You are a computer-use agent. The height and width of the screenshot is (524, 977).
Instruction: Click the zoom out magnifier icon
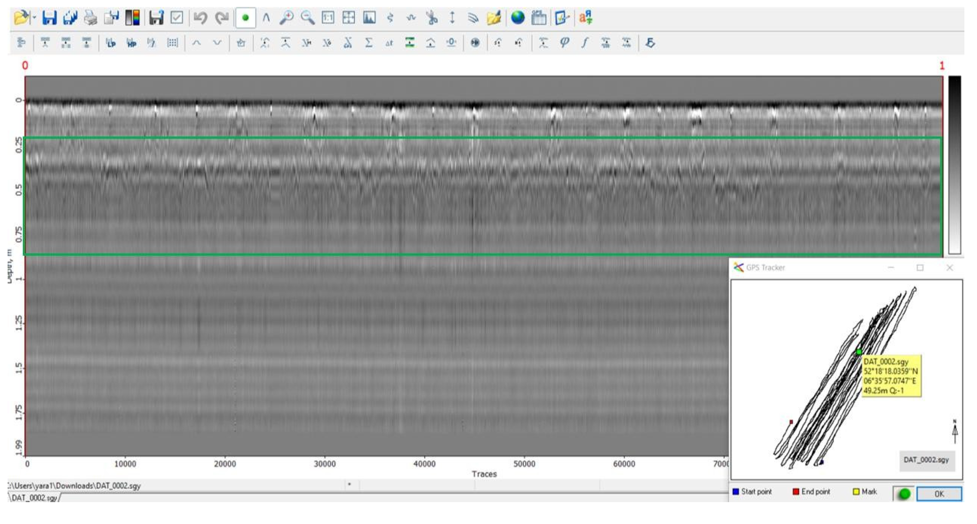coord(307,18)
